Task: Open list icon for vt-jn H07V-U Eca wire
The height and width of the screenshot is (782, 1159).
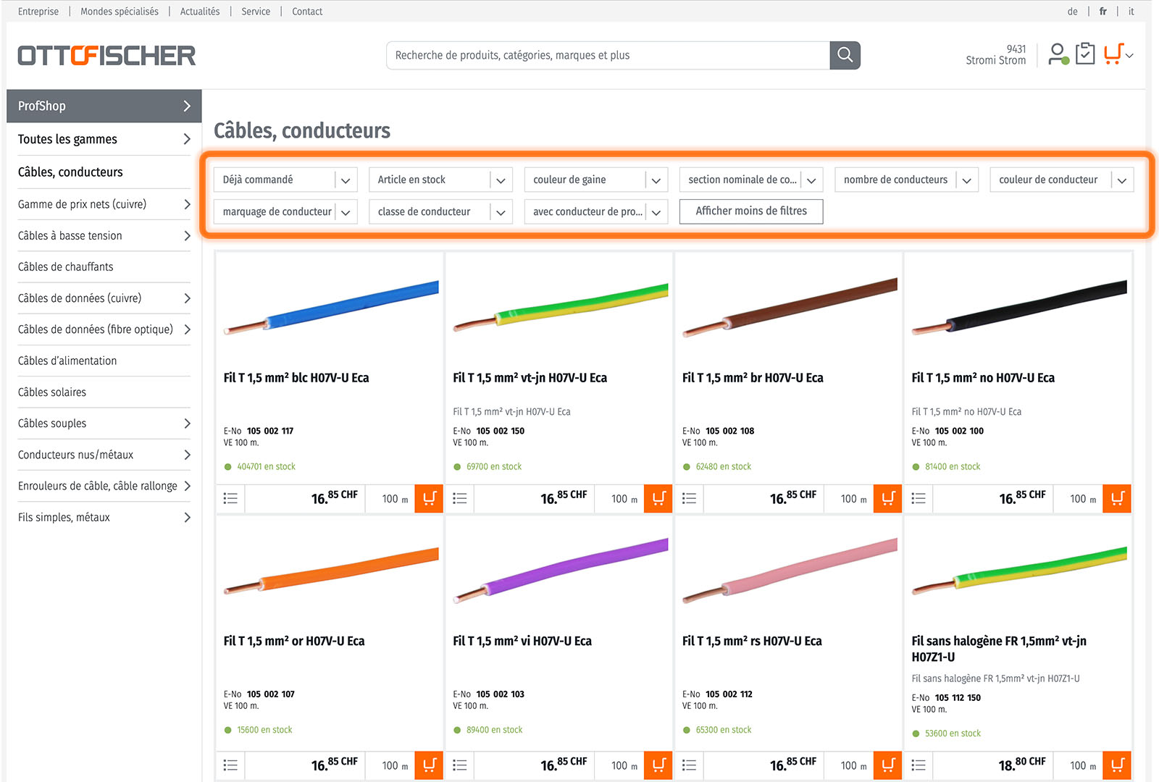Action: (460, 499)
